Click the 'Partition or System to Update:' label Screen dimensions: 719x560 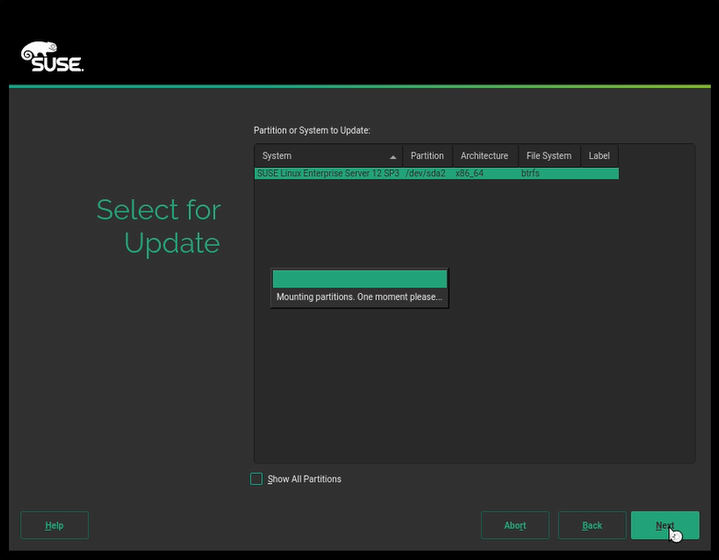coord(312,130)
